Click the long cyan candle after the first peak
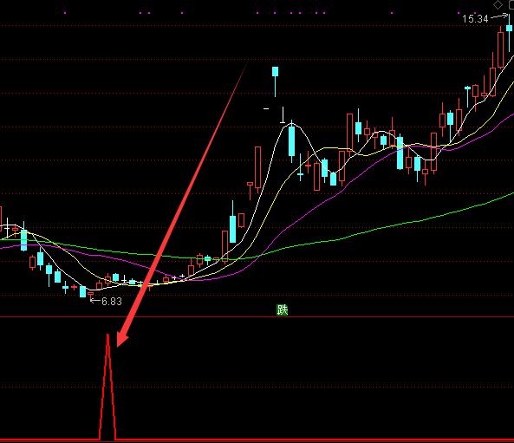The image size is (514, 443). [291, 141]
